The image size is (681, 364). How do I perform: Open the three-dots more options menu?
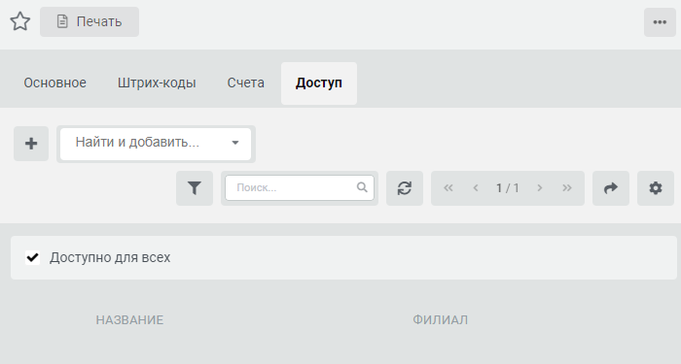point(660,22)
